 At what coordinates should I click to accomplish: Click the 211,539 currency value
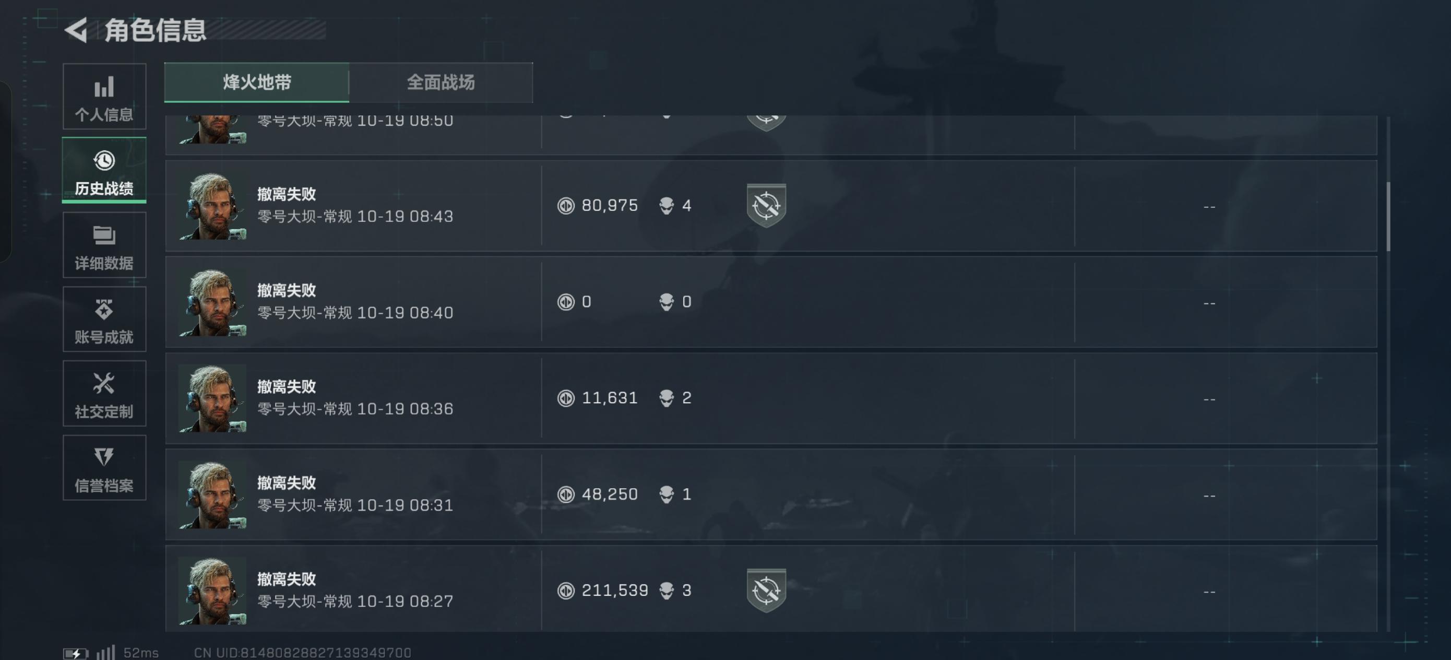coord(614,591)
